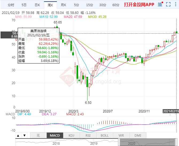Select the 月K monthly candlestick tab

pos(63,5)
